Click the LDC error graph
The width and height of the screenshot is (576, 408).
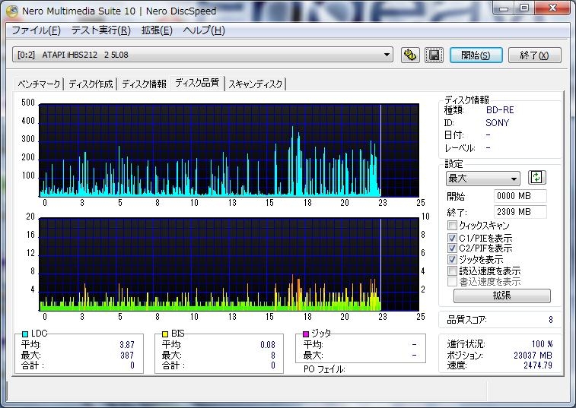[x=229, y=150]
